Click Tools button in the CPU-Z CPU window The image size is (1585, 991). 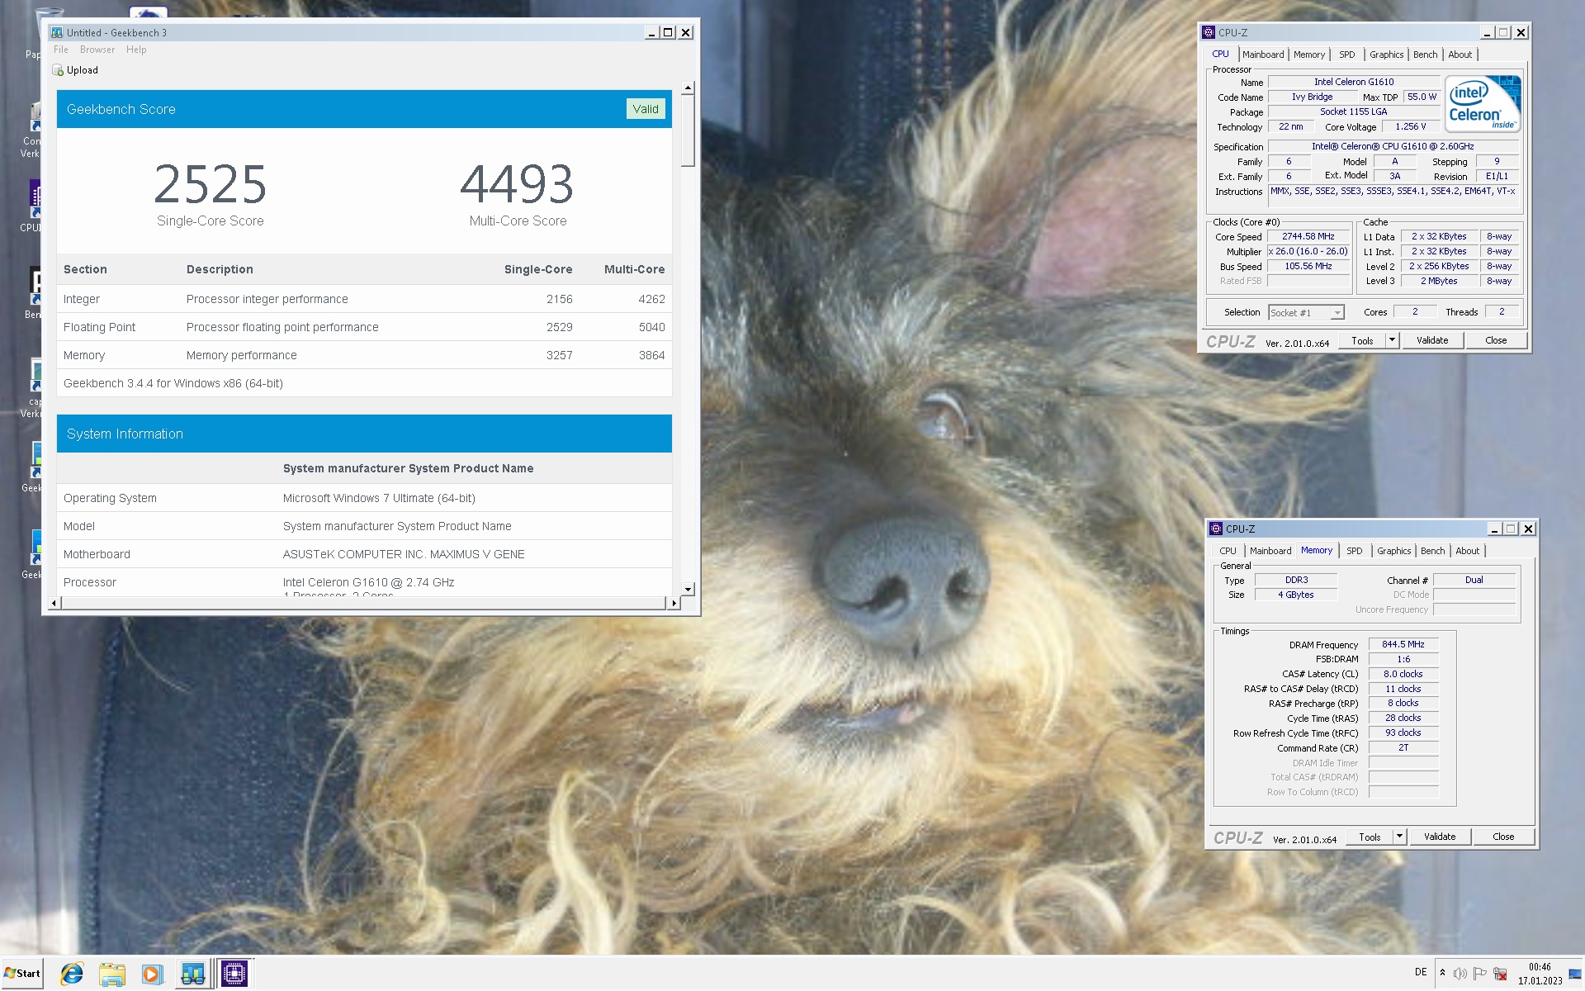point(1362,340)
